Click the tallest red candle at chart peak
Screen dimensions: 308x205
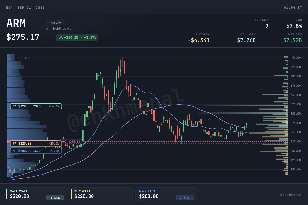click(x=124, y=67)
